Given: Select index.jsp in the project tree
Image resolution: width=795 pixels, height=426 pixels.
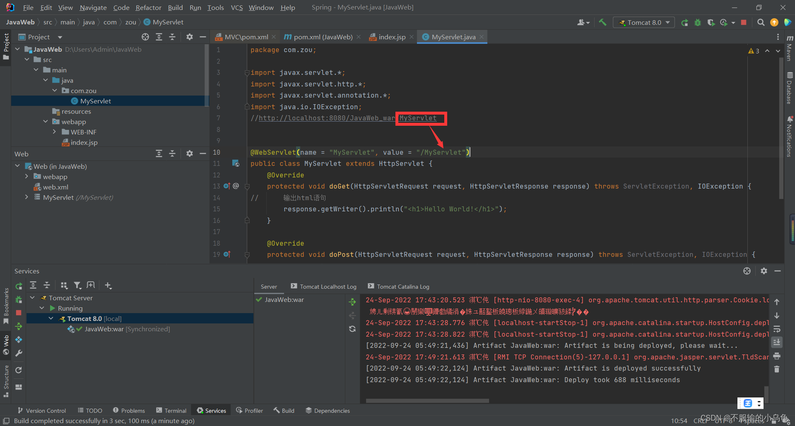Looking at the screenshot, I should pos(84,142).
